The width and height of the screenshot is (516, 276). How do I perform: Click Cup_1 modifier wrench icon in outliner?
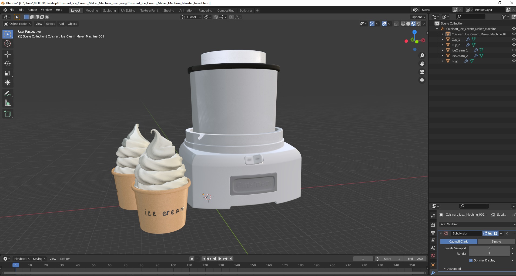click(468, 40)
